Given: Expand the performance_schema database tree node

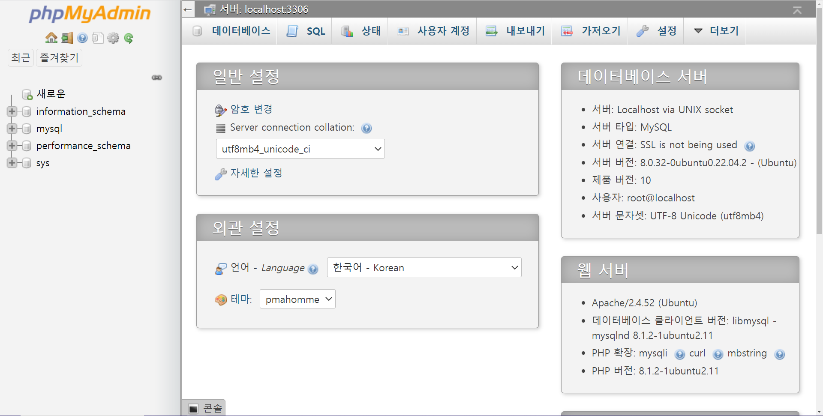Looking at the screenshot, I should [12, 146].
